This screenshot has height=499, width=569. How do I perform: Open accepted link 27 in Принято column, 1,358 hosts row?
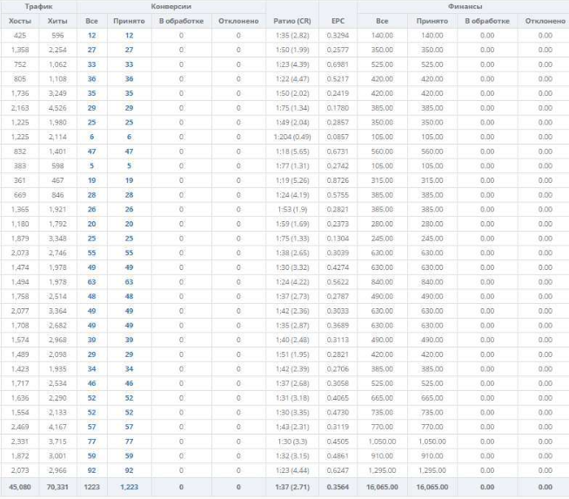(129, 51)
